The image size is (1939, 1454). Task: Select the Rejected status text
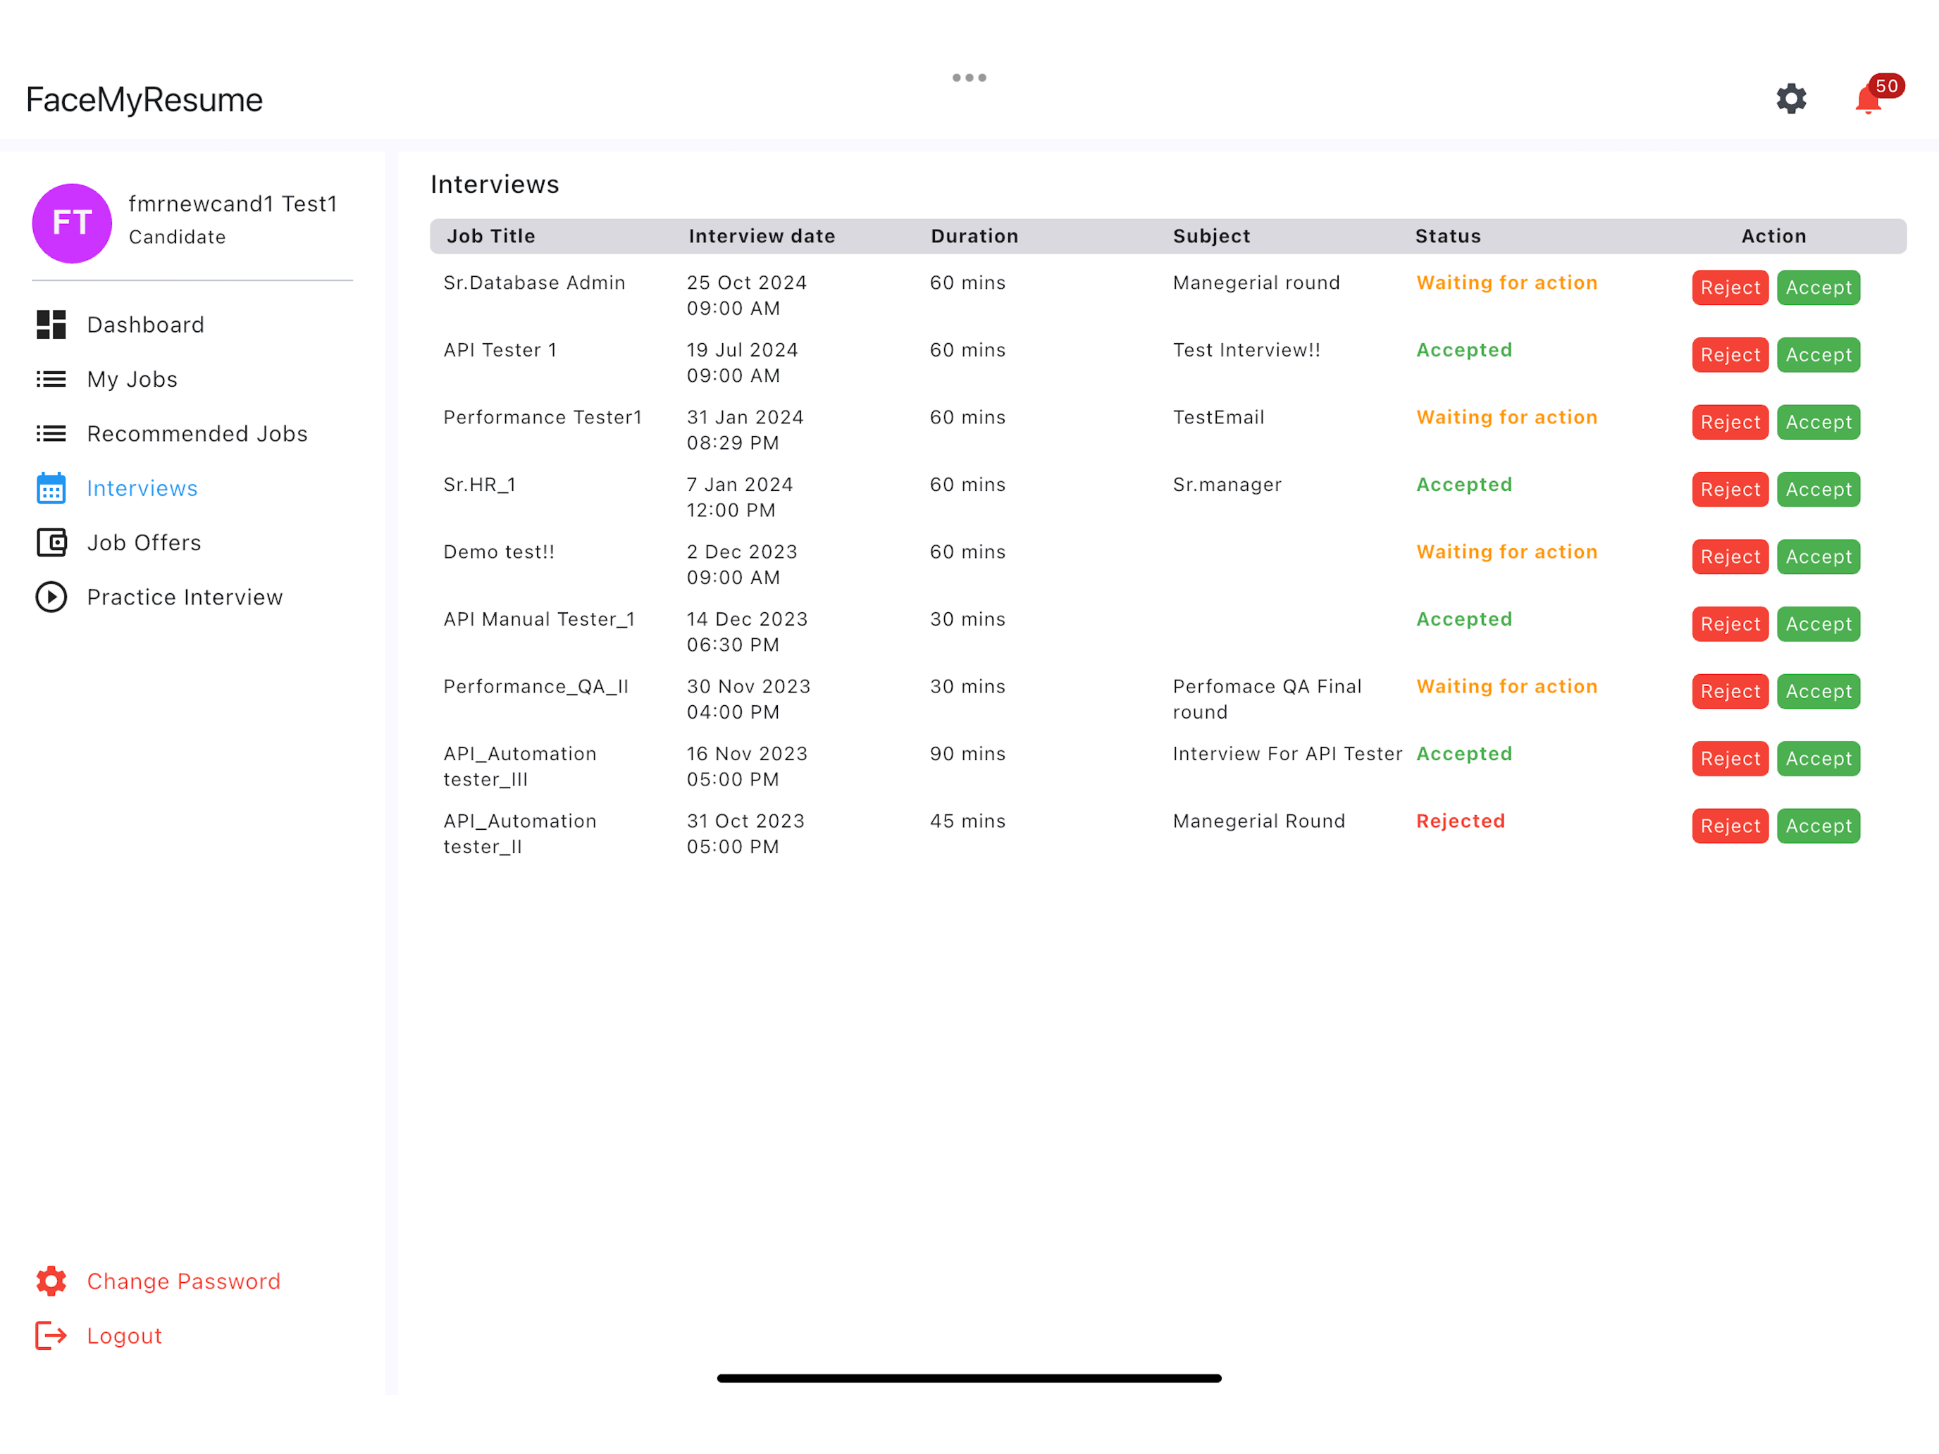click(x=1461, y=821)
